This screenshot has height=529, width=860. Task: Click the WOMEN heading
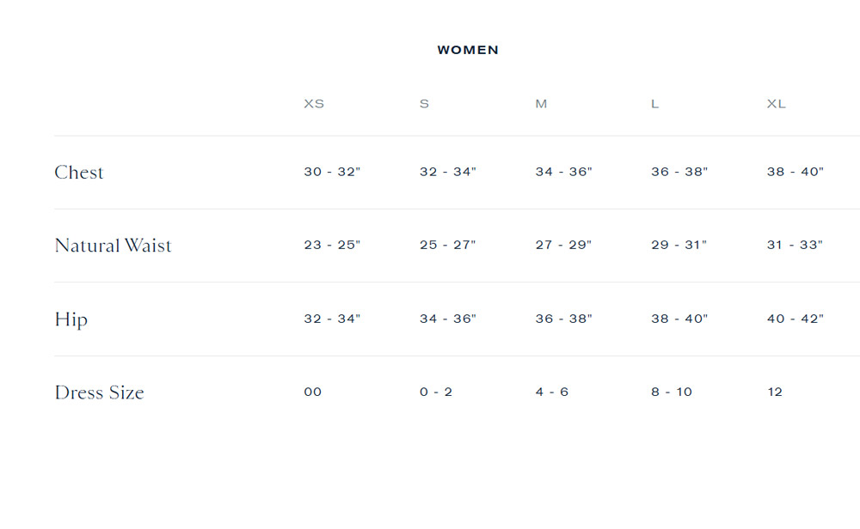coord(468,50)
